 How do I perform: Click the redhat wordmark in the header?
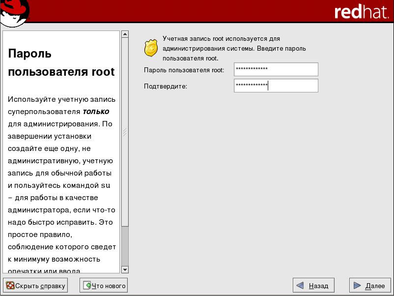[x=360, y=12]
